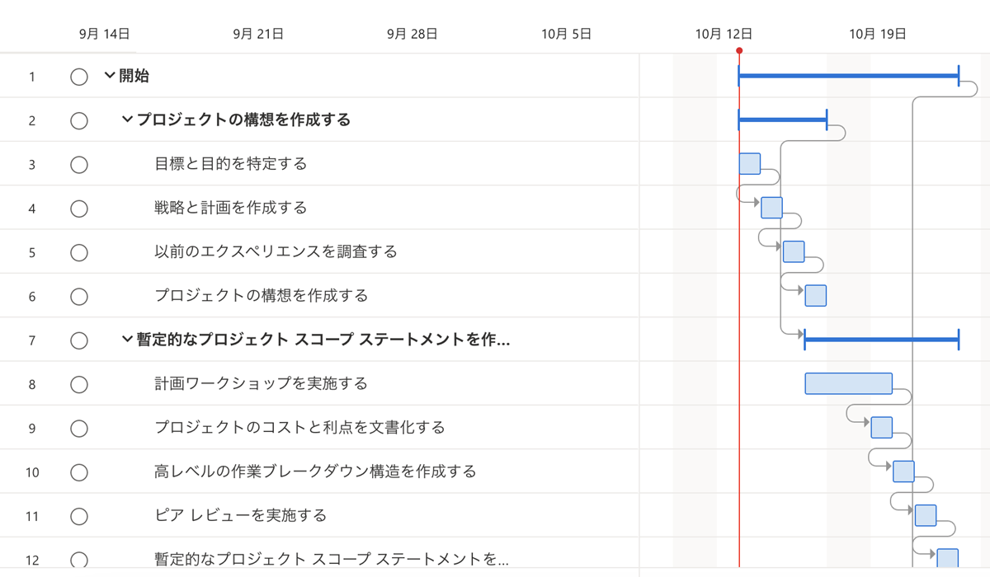
Task: Mark the 開始 task circle as complete
Action: [79, 76]
